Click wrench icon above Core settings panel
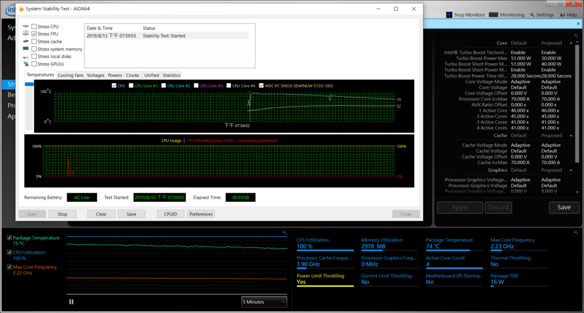 point(576,36)
